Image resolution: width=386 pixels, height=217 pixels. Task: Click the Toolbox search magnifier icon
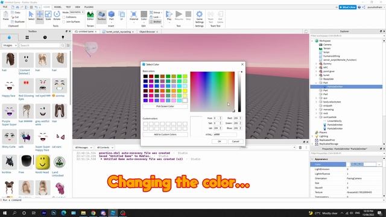pos(63,45)
